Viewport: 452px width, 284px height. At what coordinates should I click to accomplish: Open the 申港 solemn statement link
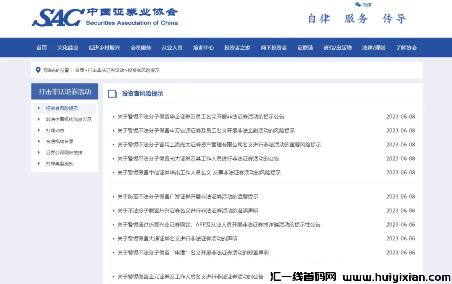pyautogui.click(x=193, y=253)
